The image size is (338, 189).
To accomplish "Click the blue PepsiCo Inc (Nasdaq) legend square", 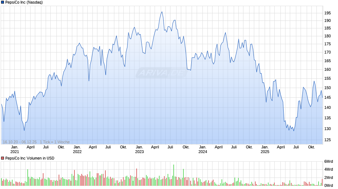I will (x=3, y=3).
